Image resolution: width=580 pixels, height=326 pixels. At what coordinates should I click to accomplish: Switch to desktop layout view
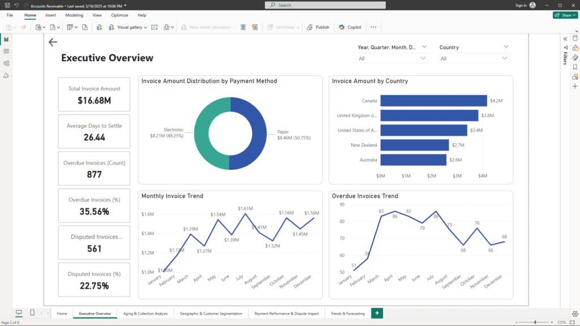[x=19, y=313]
